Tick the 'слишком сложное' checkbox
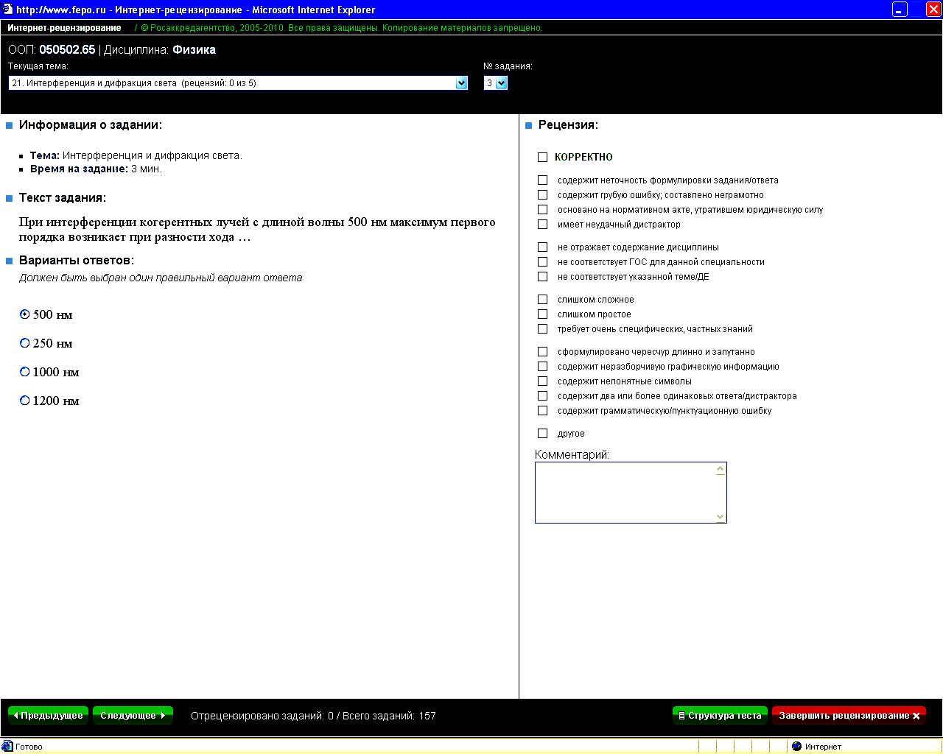 coord(543,299)
